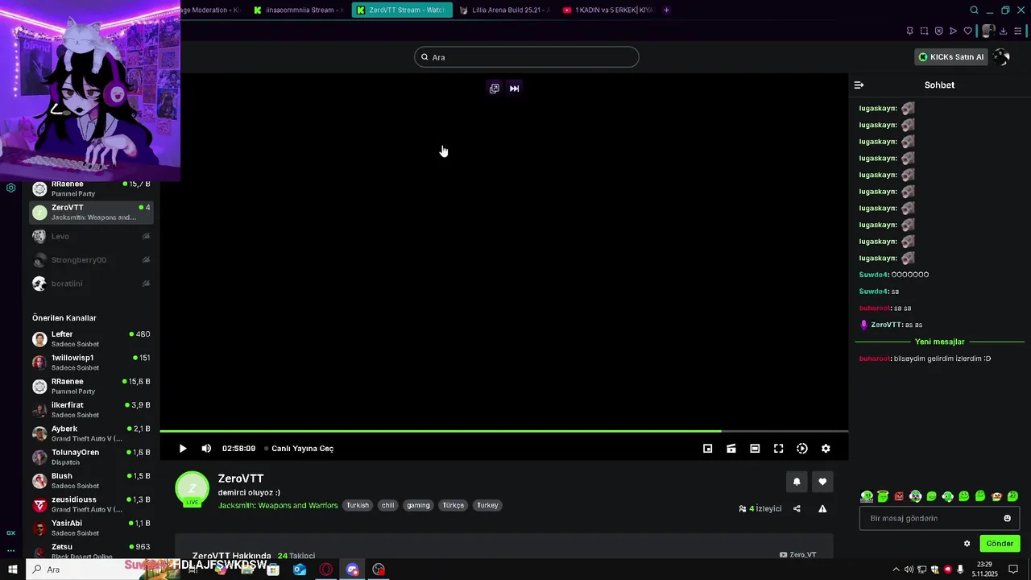Open offline boratiini channel

pyautogui.click(x=91, y=284)
